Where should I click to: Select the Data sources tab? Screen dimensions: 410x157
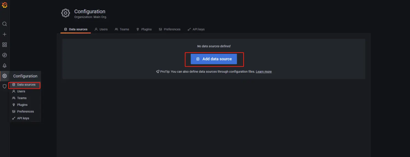coord(75,29)
